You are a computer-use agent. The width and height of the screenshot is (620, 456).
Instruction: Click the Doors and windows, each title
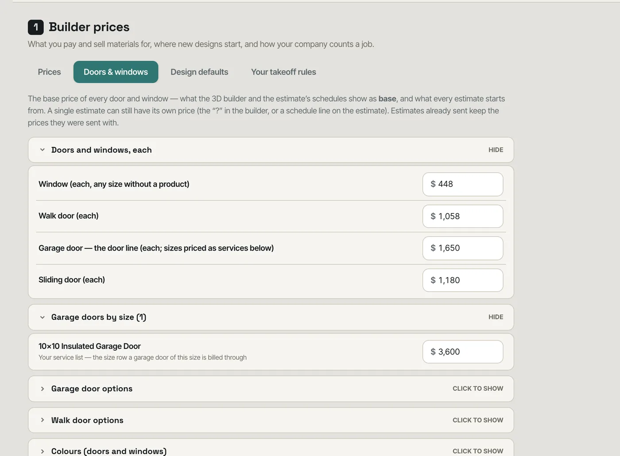point(101,150)
